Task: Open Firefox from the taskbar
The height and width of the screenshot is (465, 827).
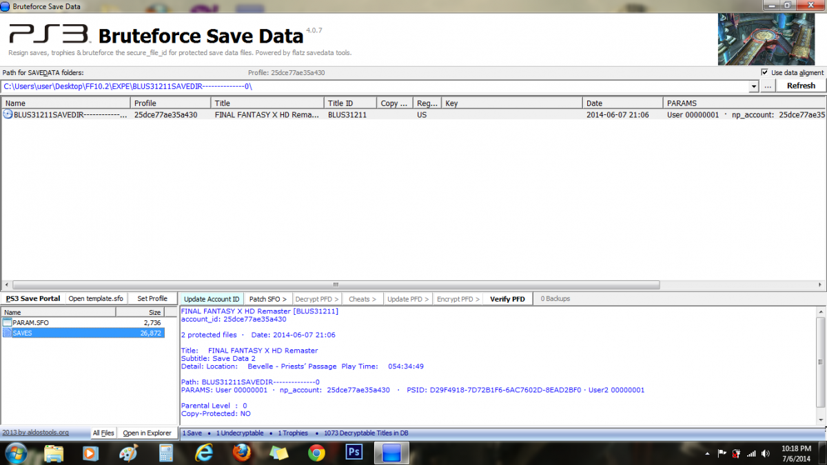Action: [x=241, y=453]
